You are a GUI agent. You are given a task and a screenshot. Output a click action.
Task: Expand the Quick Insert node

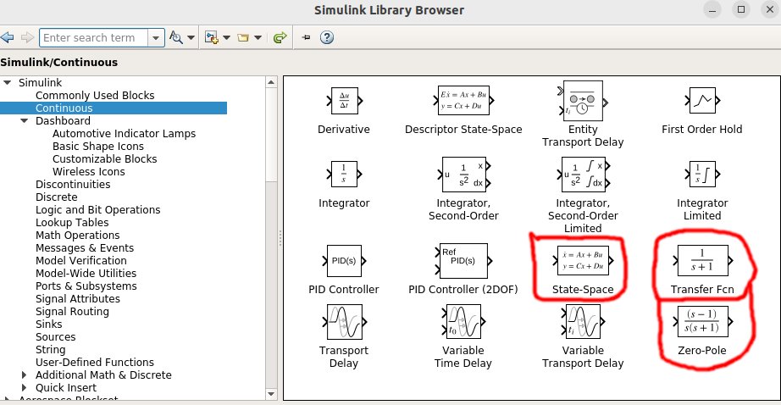click(x=24, y=387)
